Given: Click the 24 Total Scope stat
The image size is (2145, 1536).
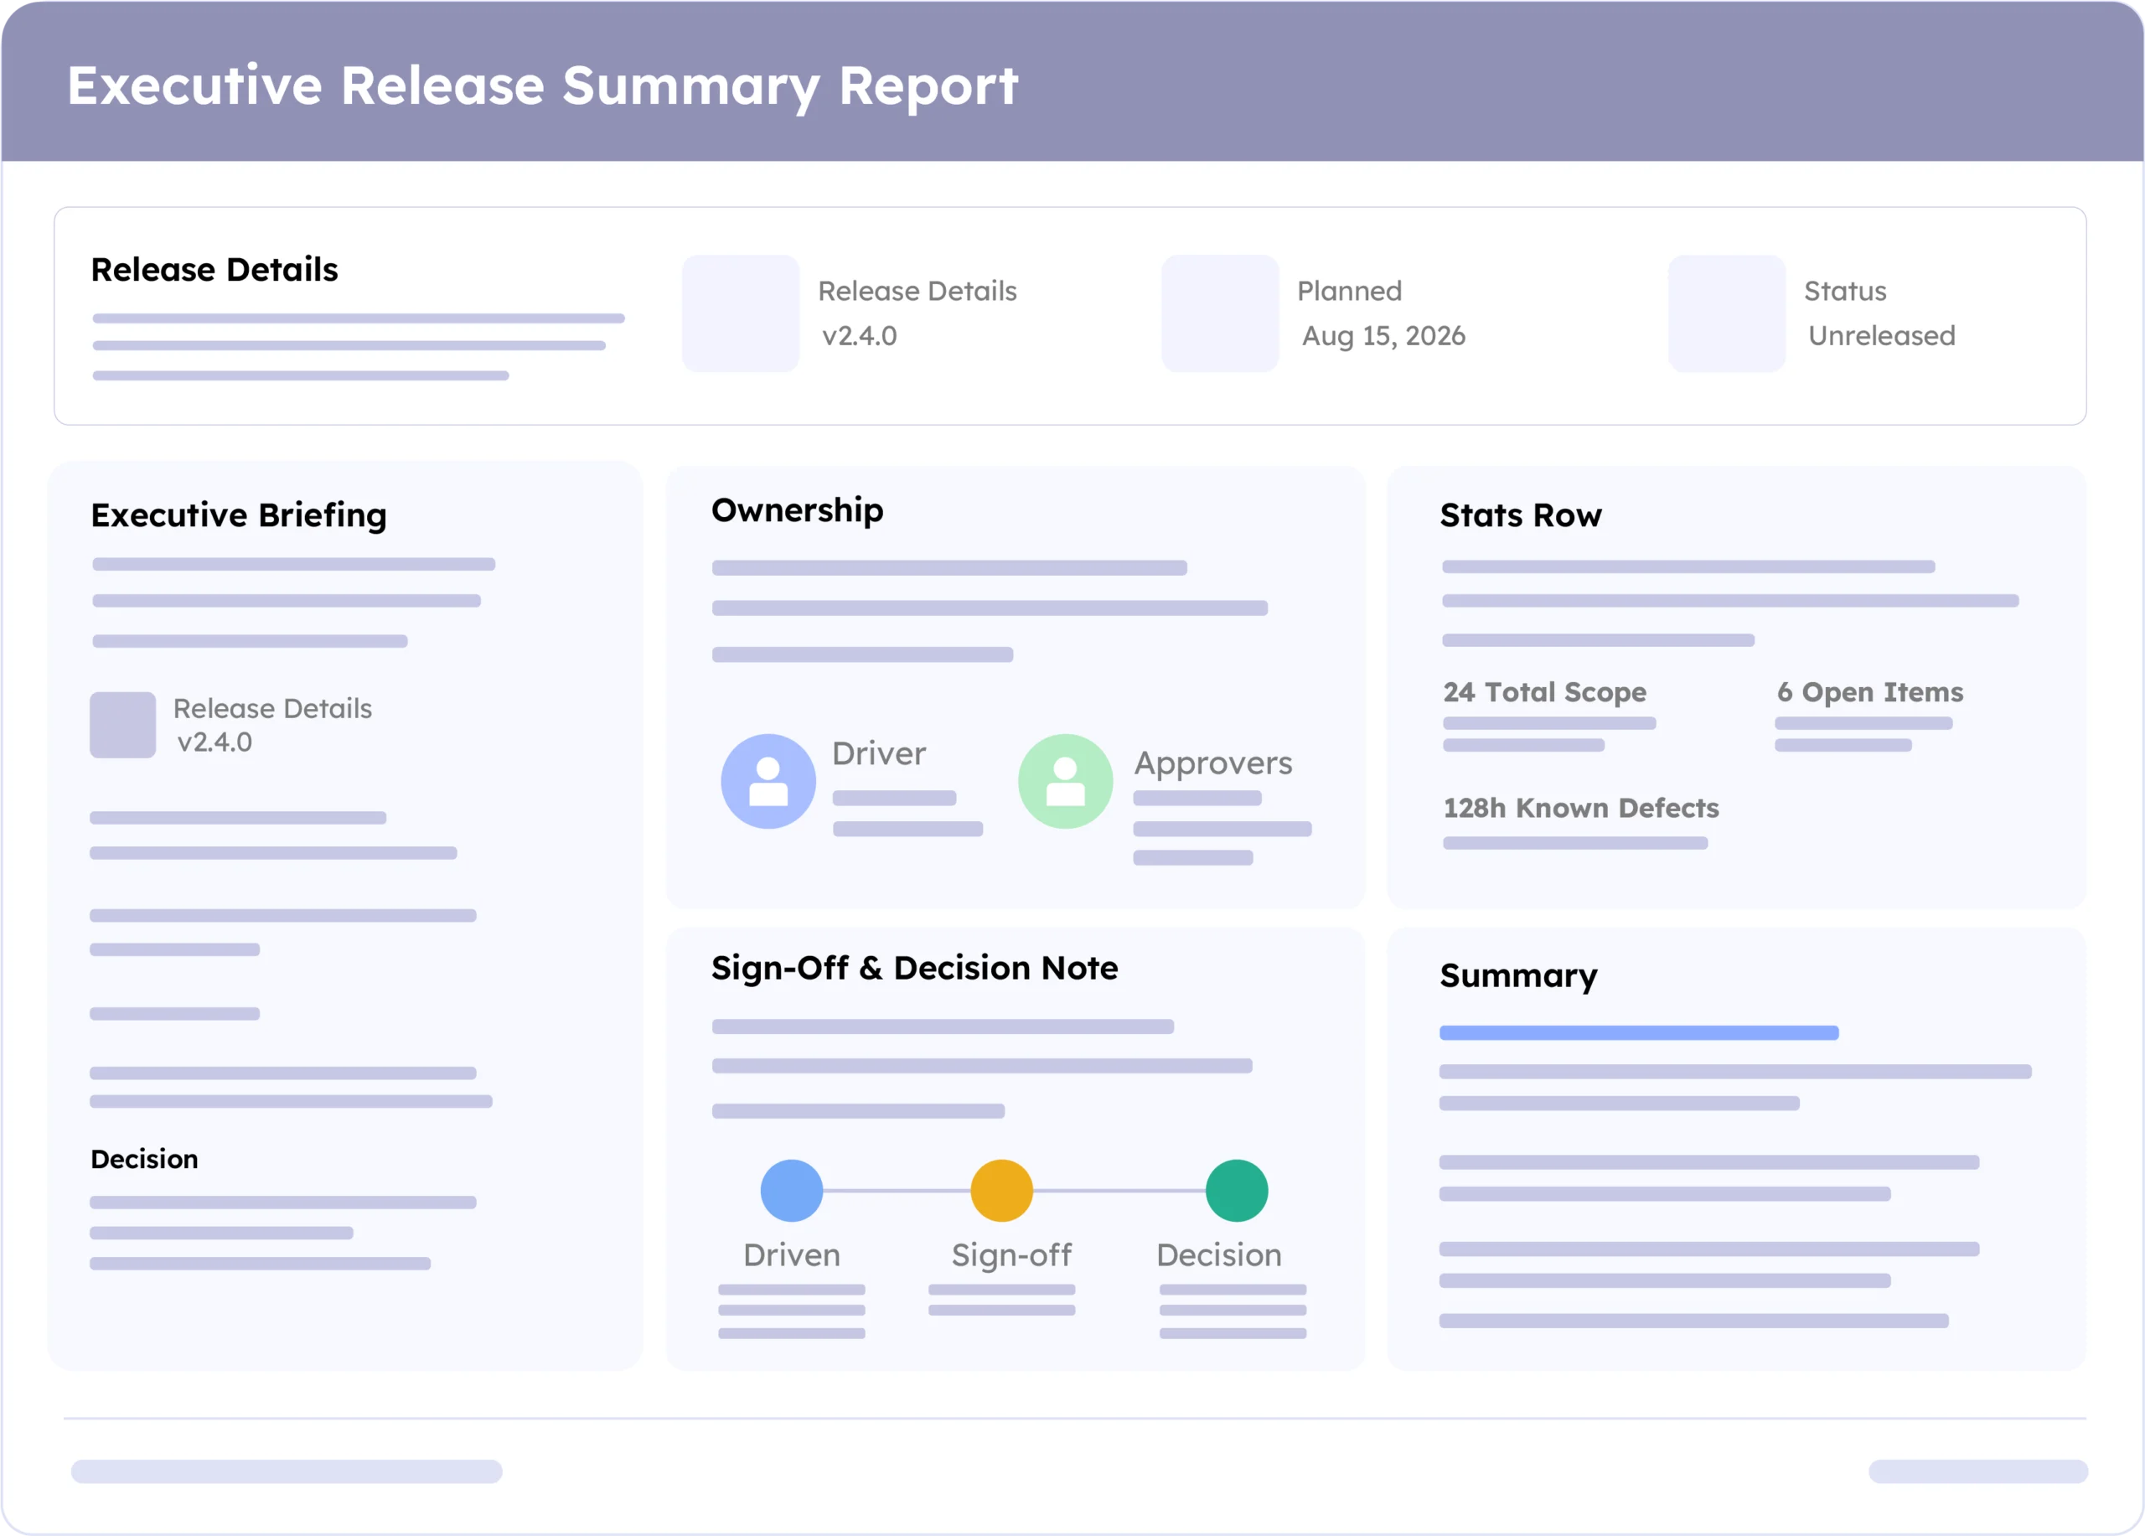Looking at the screenshot, I should (1544, 692).
